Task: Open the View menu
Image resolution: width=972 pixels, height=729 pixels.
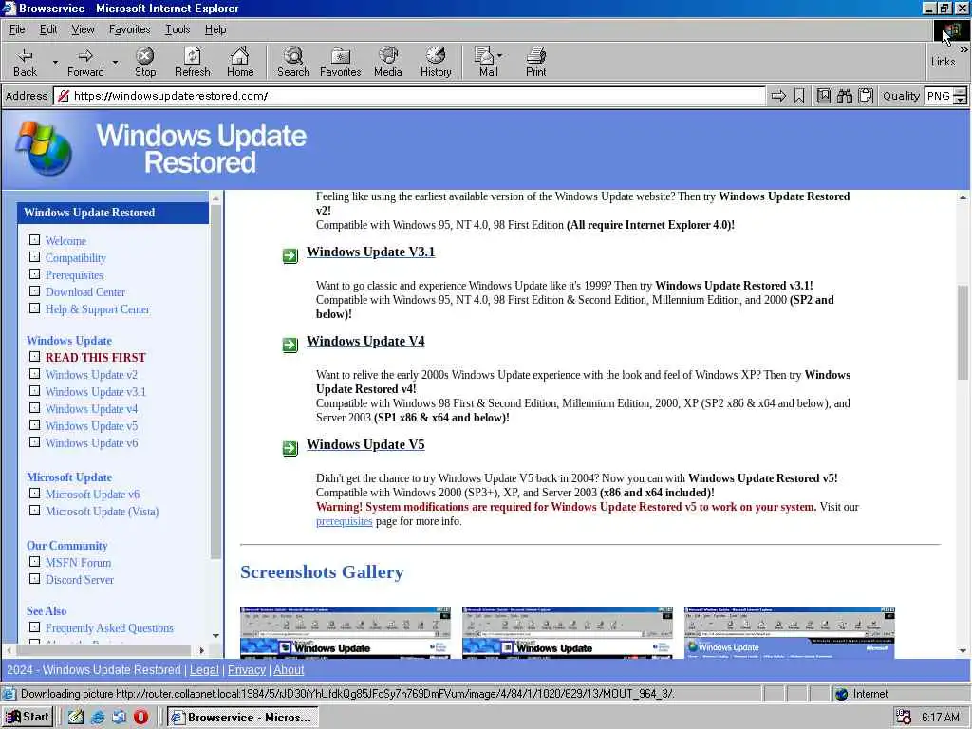Action: tap(84, 29)
